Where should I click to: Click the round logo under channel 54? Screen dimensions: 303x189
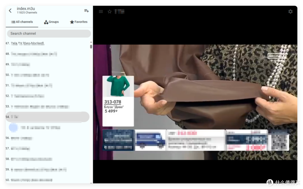(13, 128)
